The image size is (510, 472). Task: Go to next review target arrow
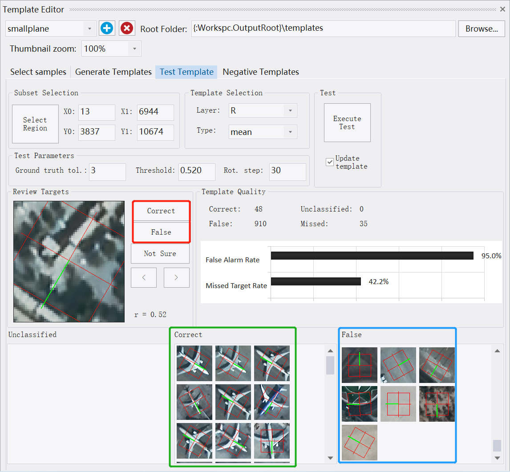[x=176, y=277]
